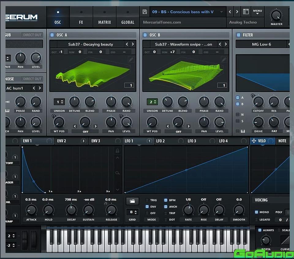294x259 pixels.
Task: Toggle OSC A enable switch
Action: pyautogui.click(x=52, y=35)
